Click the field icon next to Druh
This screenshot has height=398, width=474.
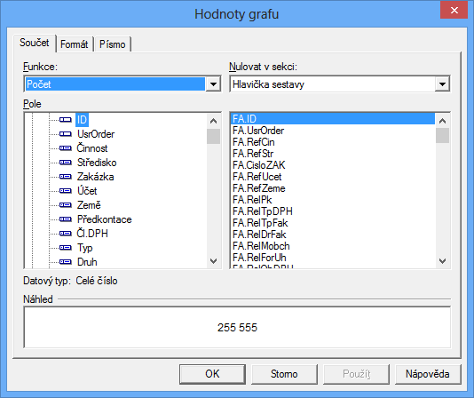tap(66, 262)
